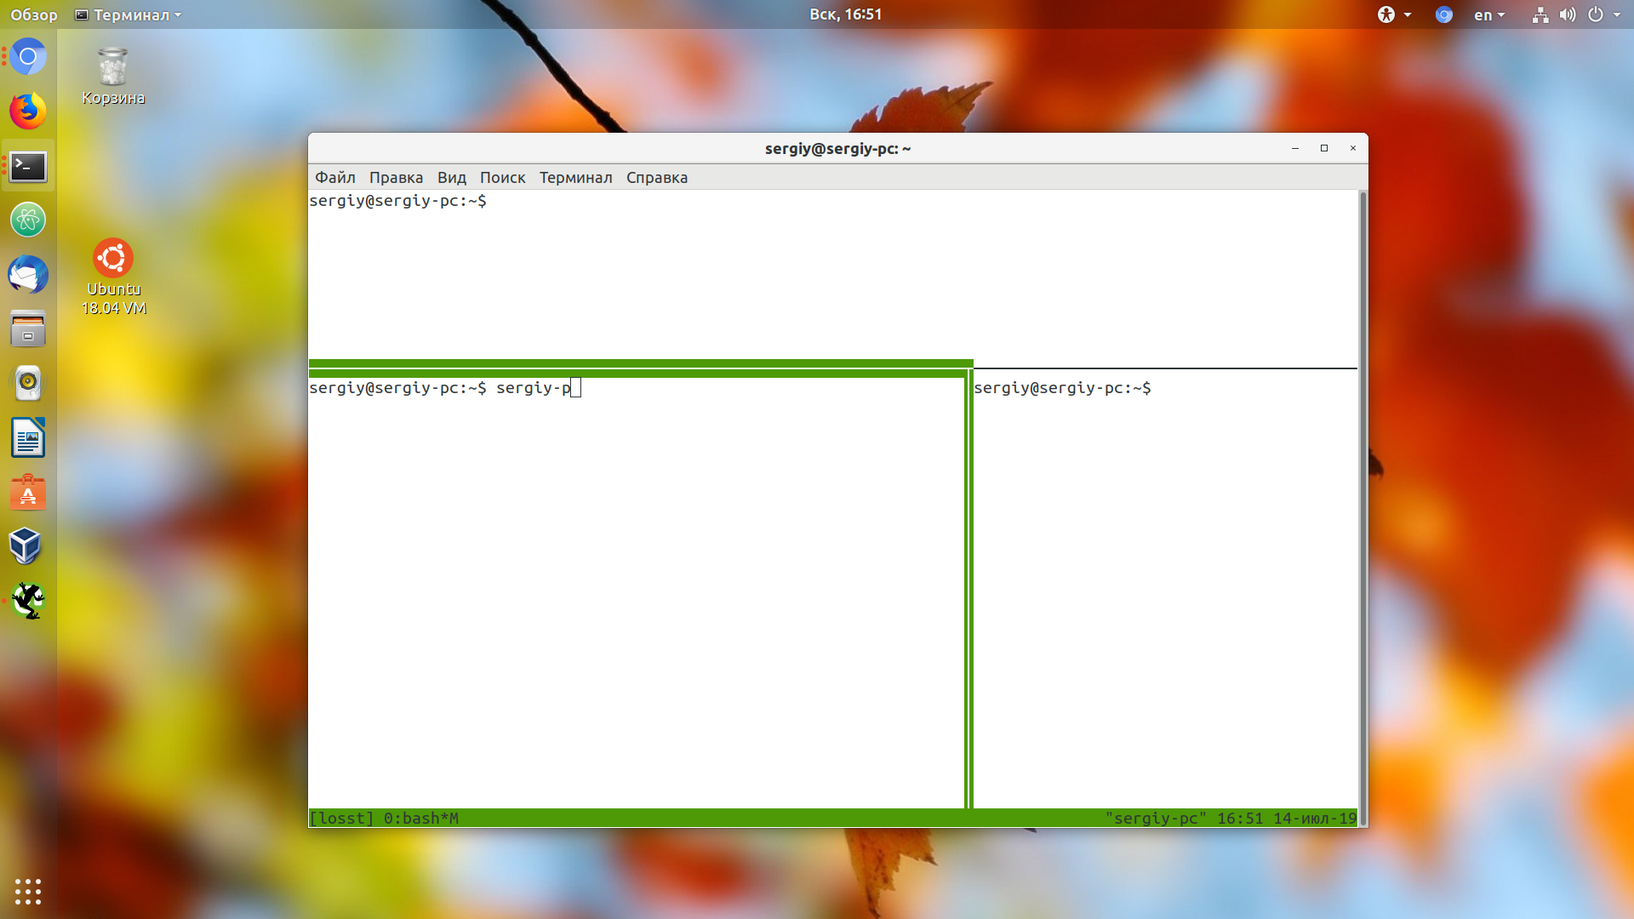Click the top tmux pane prompt
This screenshot has height=919, width=1634.
397,201
